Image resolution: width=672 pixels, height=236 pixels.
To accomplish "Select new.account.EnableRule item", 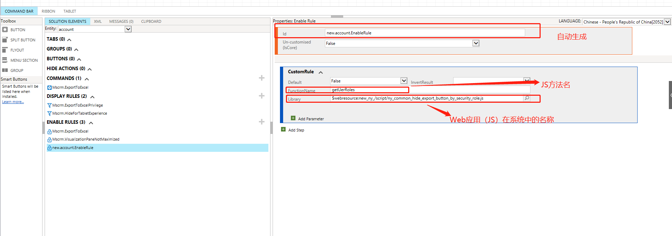I will point(157,148).
